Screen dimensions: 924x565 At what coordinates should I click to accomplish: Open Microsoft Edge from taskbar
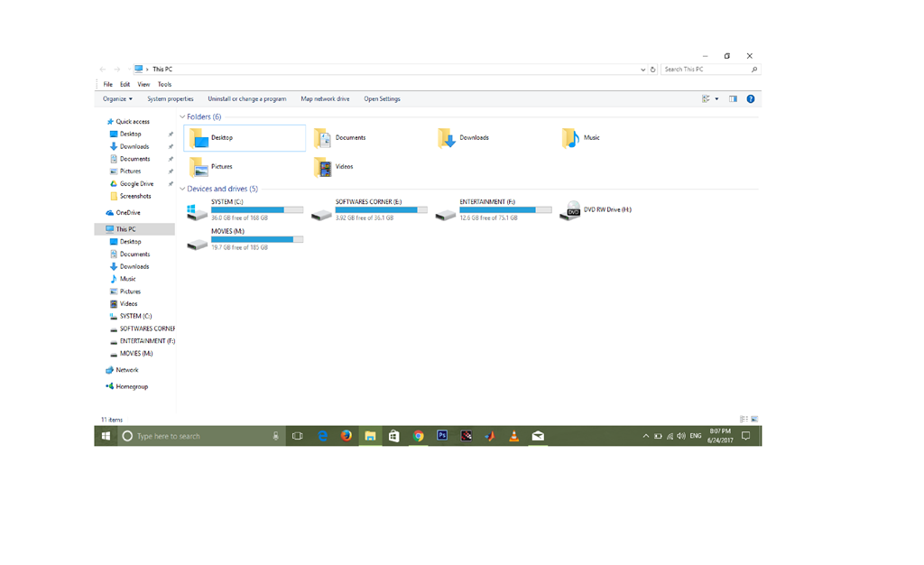[x=322, y=436]
